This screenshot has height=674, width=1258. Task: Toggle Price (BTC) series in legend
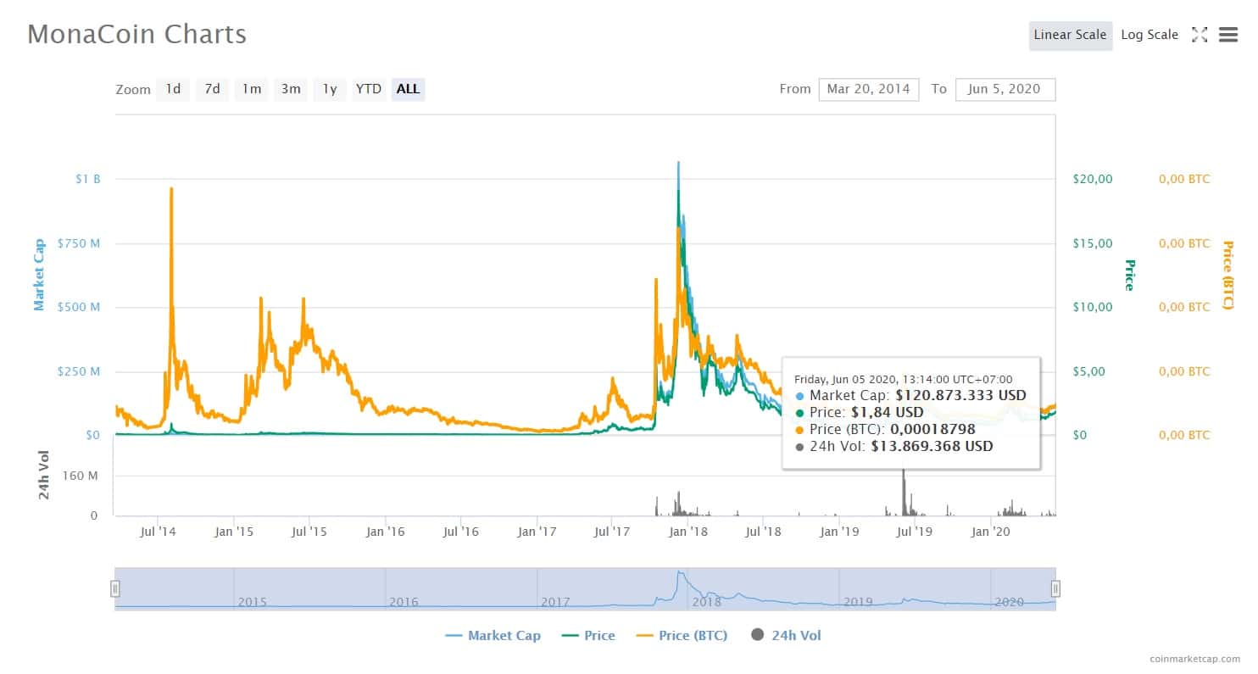coord(682,636)
